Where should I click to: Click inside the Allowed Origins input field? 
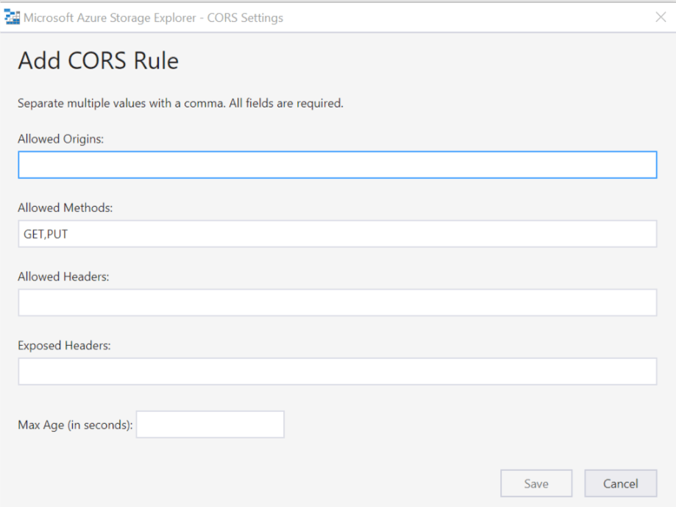click(337, 165)
